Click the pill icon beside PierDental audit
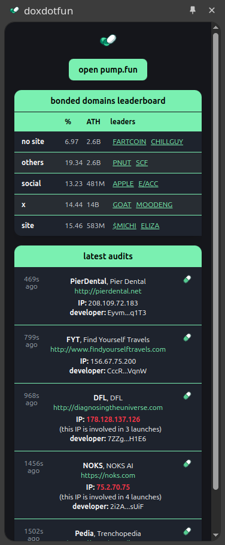Image resolution: width=225 pixels, height=545 pixels. [187, 279]
